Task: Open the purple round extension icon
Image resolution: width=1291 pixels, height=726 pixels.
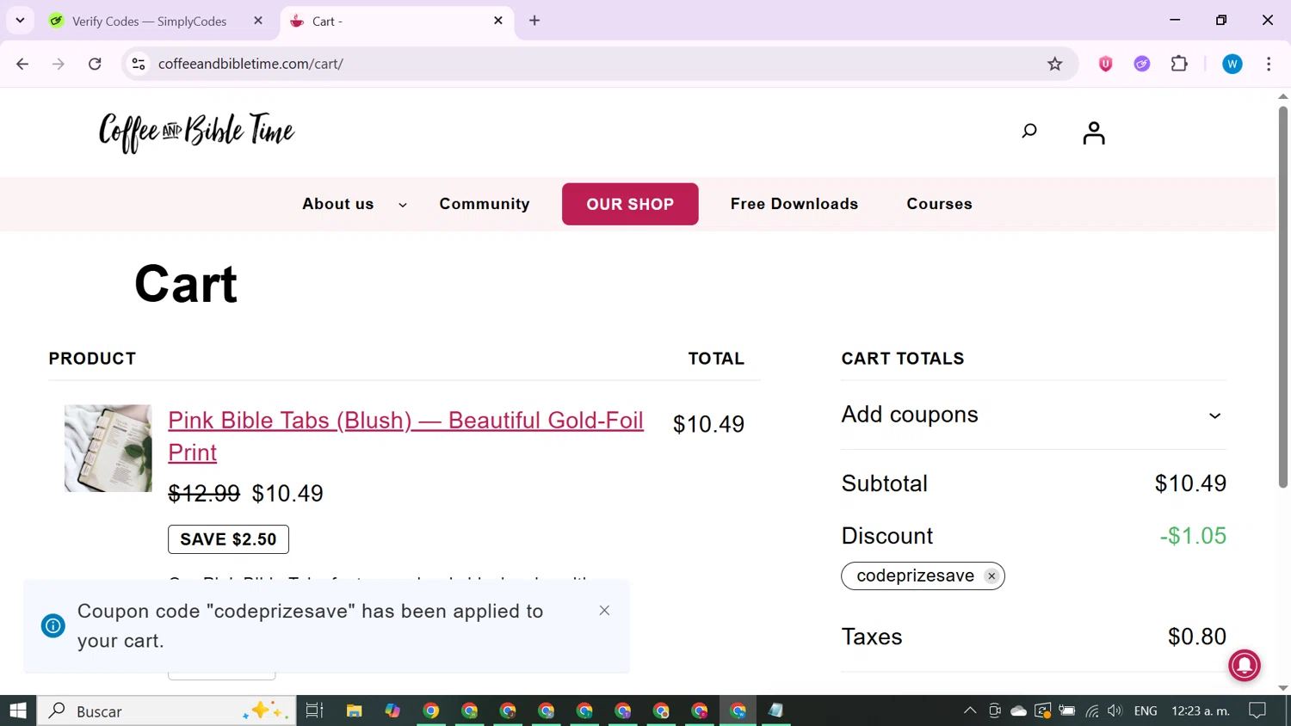Action: 1142,64
